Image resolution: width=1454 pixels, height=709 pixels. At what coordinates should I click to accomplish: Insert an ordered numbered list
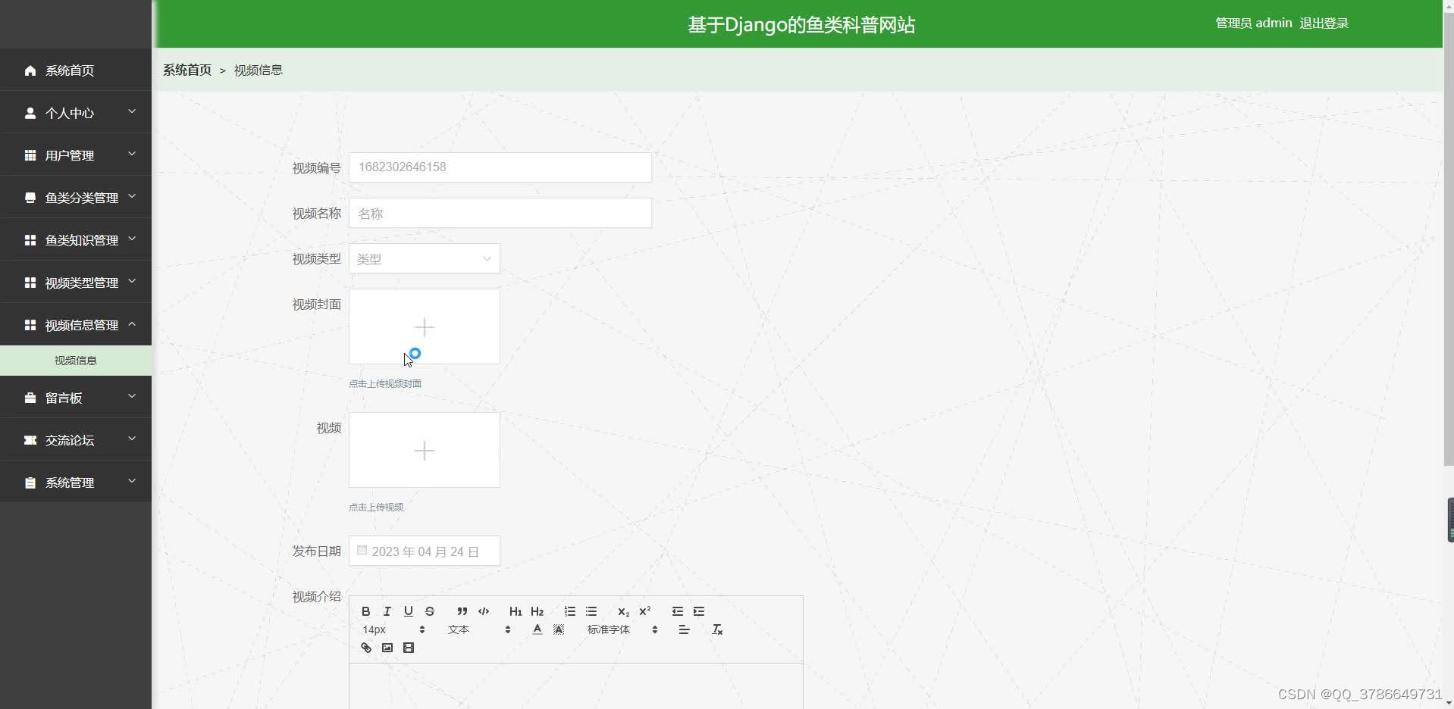(x=569, y=611)
